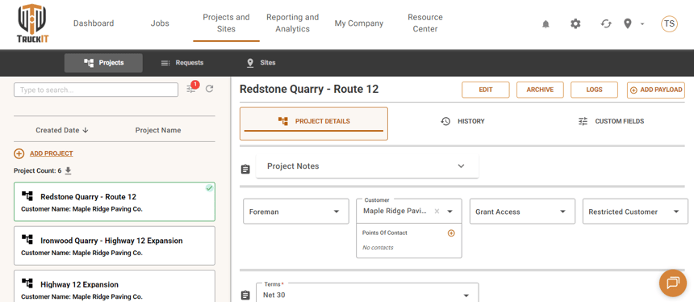Screen dimensions: 694x302
Task: Open the notifications bell
Action: coord(546,24)
